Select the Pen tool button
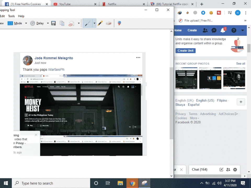This screenshot has width=251, height=188. 88,23
